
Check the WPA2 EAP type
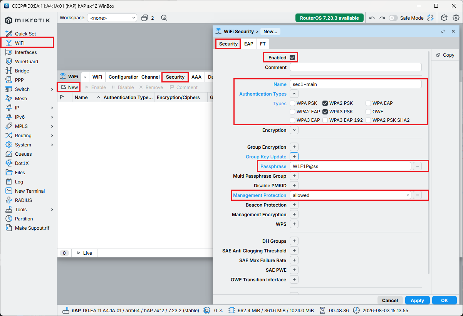(293, 112)
